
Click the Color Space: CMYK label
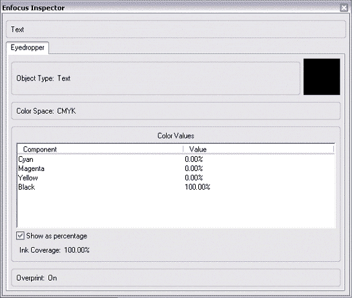pyautogui.click(x=46, y=111)
